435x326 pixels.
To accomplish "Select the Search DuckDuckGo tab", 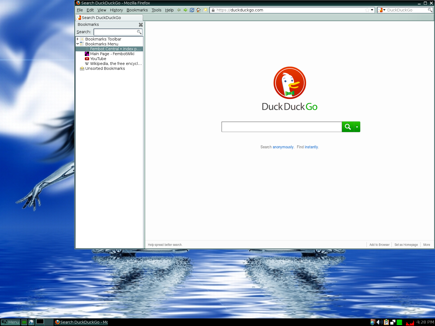I will [x=109, y=18].
